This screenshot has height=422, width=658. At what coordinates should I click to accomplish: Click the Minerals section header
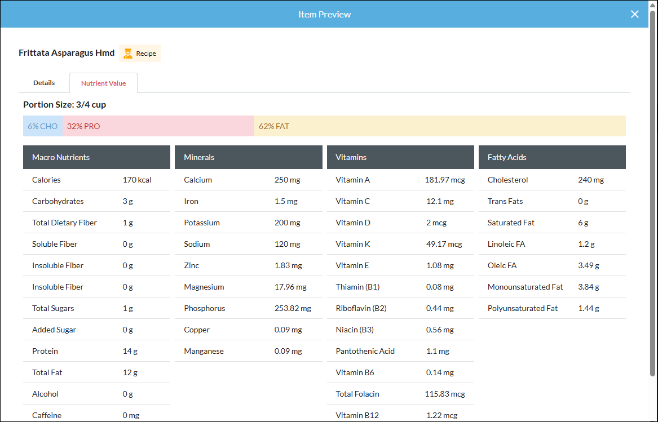pos(199,157)
